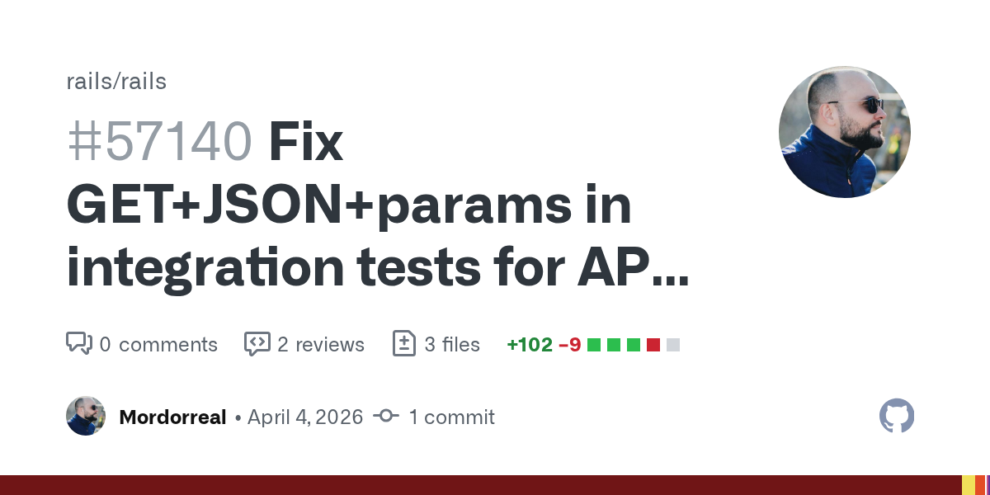Click the "1 commit" label

[451, 417]
